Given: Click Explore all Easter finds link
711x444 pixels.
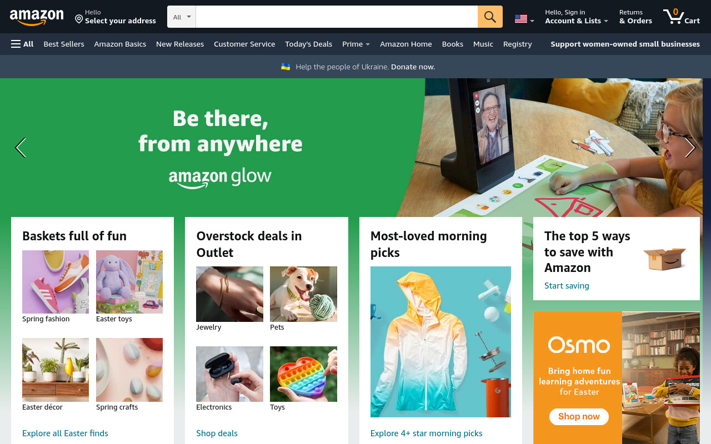Looking at the screenshot, I should [x=65, y=433].
